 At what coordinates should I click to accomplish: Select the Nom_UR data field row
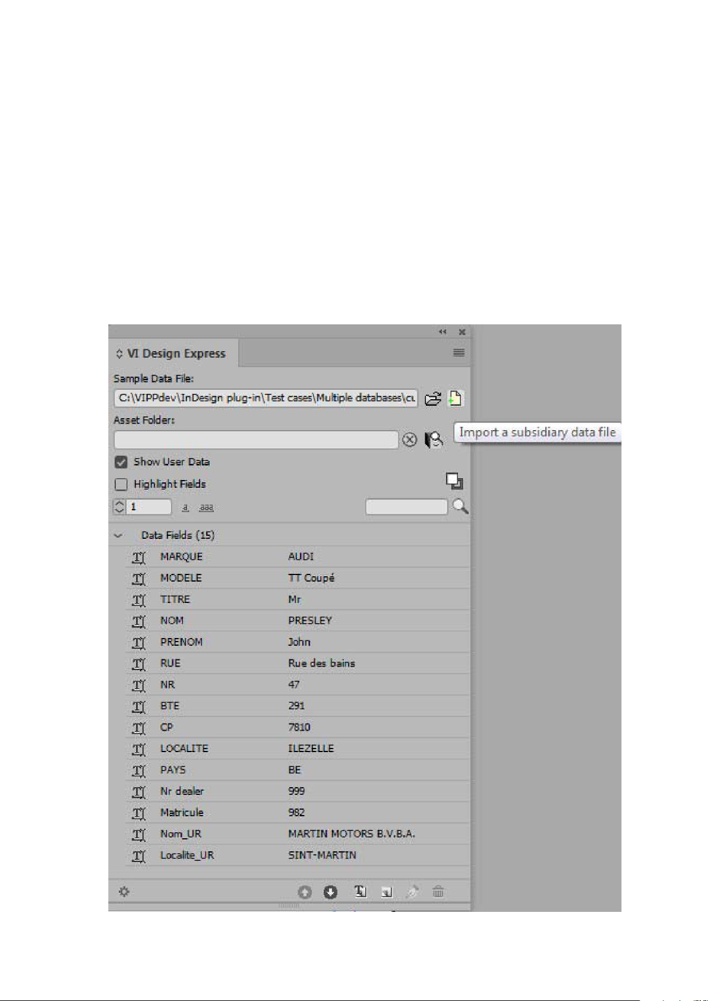(x=298, y=834)
